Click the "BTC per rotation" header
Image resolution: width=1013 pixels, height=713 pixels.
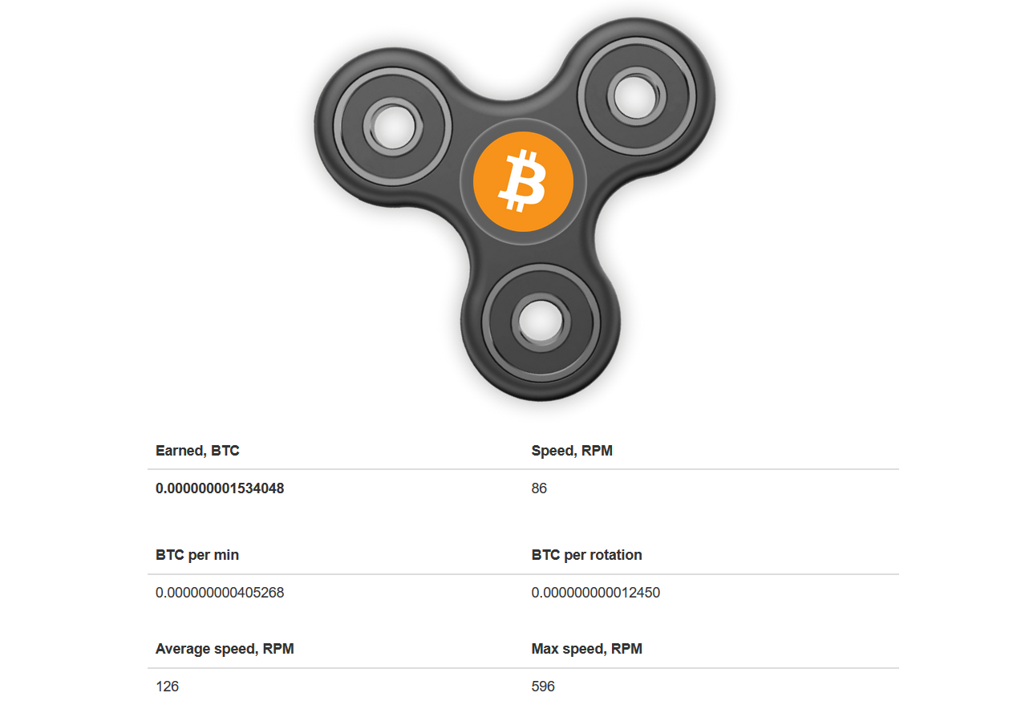click(586, 555)
